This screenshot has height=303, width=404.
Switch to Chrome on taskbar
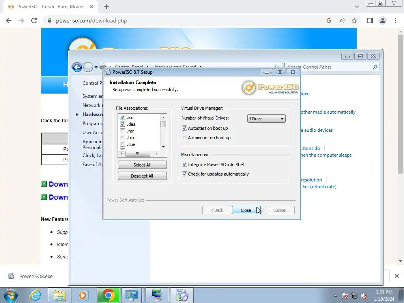coord(108,295)
